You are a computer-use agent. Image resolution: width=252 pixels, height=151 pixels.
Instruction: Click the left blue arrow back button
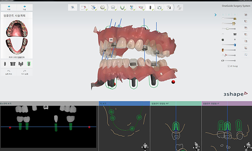pyautogui.click(x=9, y=8)
